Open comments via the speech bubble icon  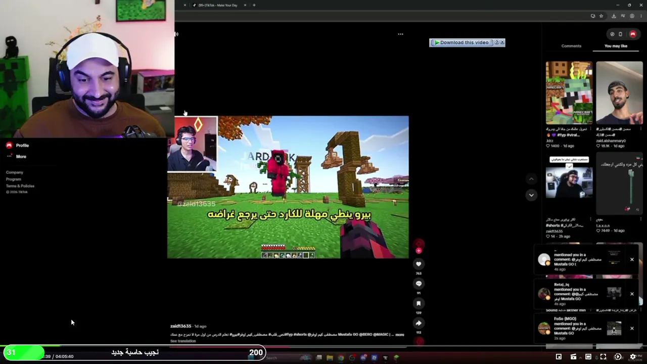pyautogui.click(x=419, y=284)
